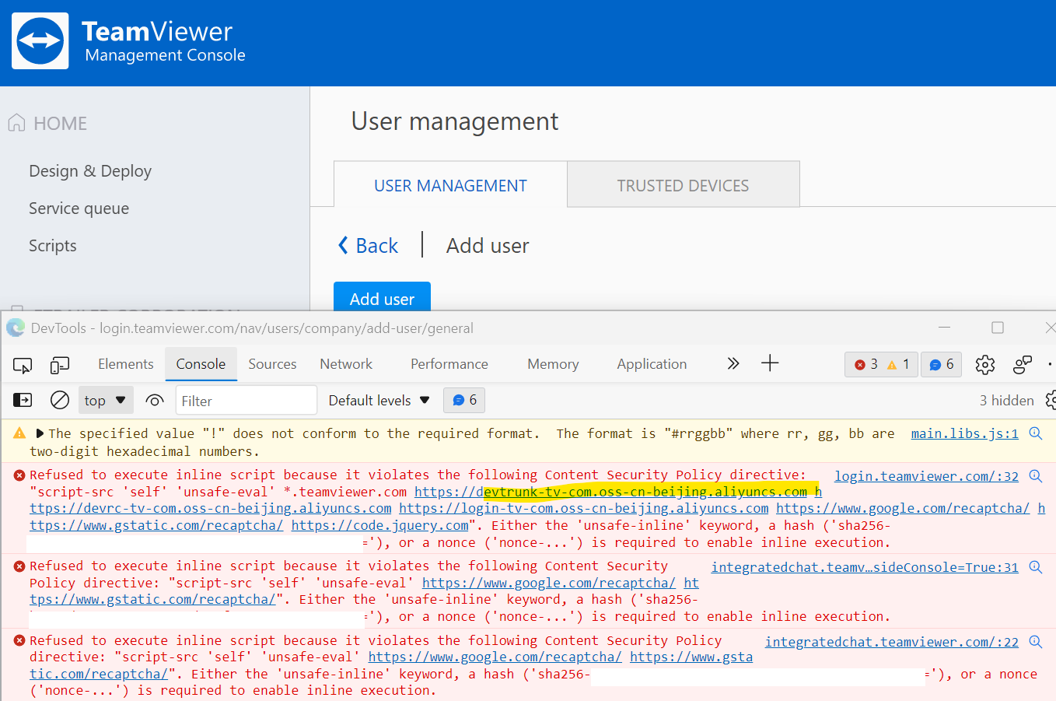Show console sidebar panel icon
The height and width of the screenshot is (701, 1056).
(23, 400)
